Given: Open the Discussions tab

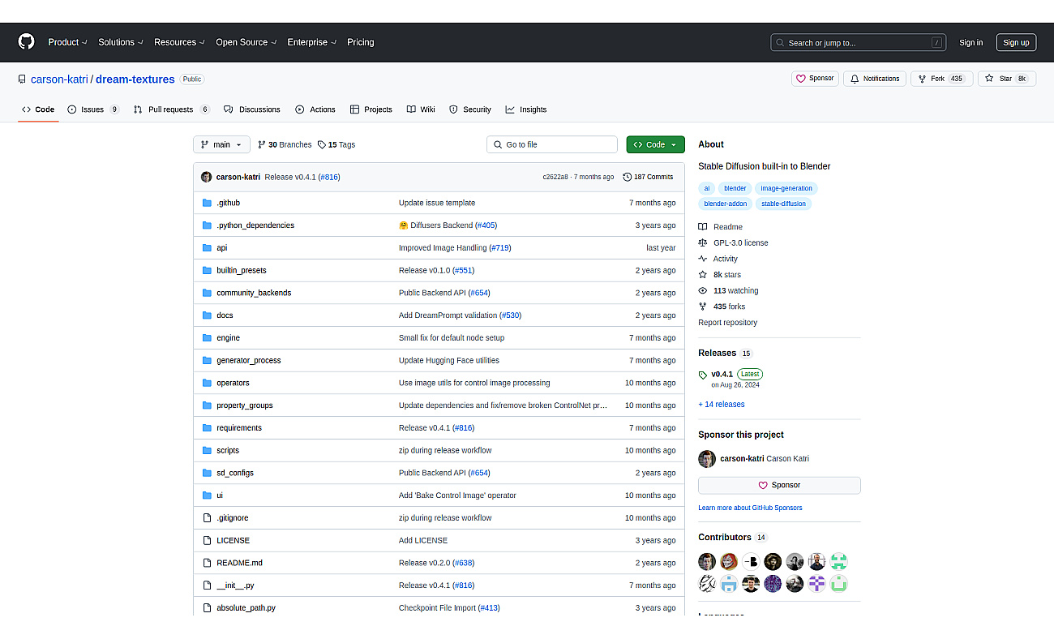Looking at the screenshot, I should (x=251, y=109).
